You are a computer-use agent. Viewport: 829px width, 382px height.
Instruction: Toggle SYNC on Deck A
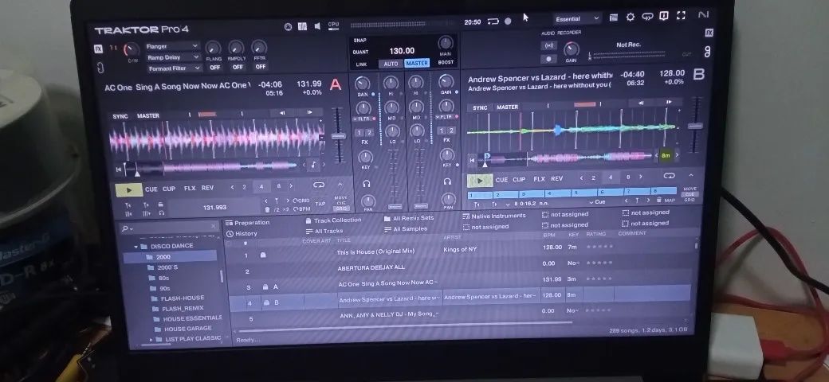point(120,116)
